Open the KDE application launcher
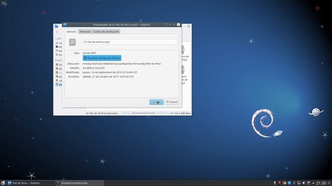The width and height of the screenshot is (332, 186). pyautogui.click(x=3, y=183)
